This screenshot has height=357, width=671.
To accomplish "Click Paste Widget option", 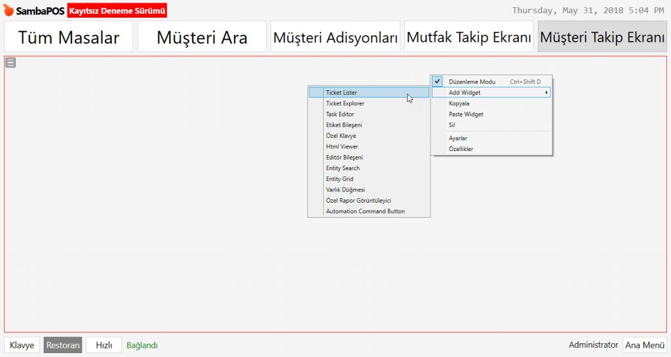I will point(466,114).
